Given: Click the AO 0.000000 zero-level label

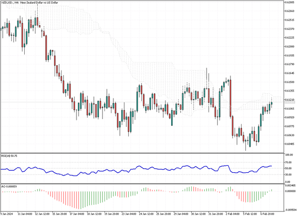Looking at the screenshot, I should click(x=291, y=191).
